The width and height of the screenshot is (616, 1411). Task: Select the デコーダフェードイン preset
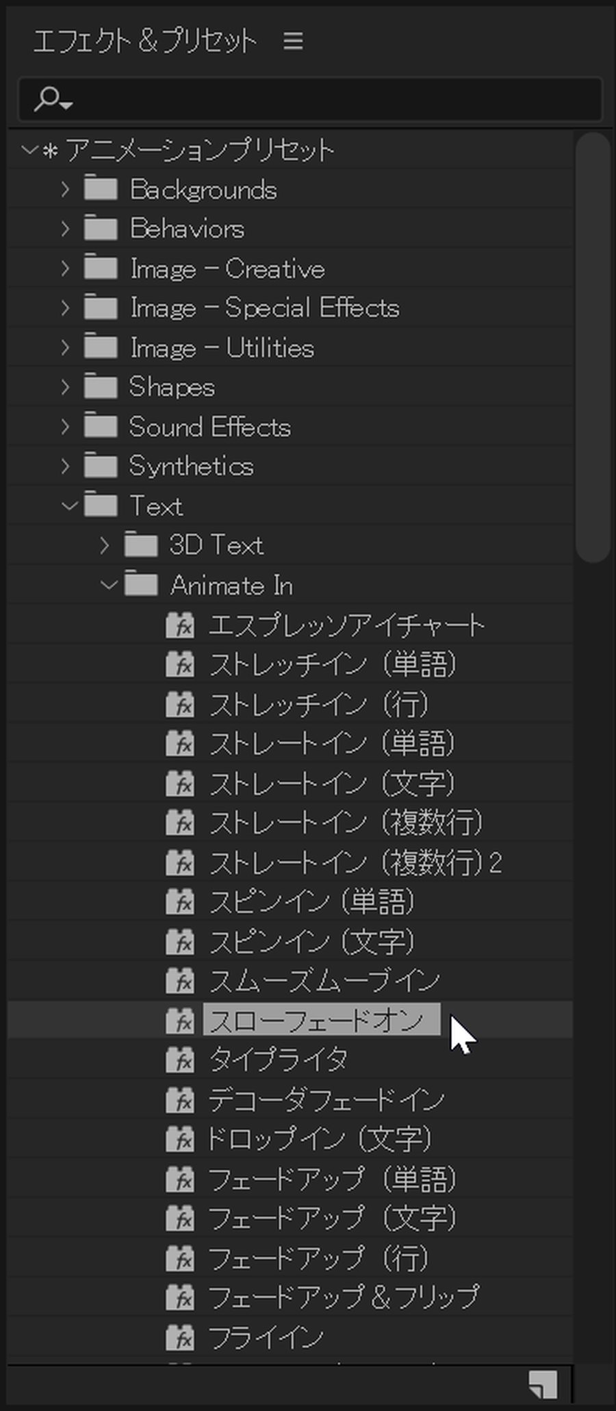[x=326, y=1100]
